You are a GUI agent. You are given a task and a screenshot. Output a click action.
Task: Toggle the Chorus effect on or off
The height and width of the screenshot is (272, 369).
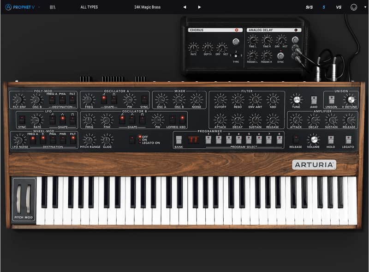237,30
